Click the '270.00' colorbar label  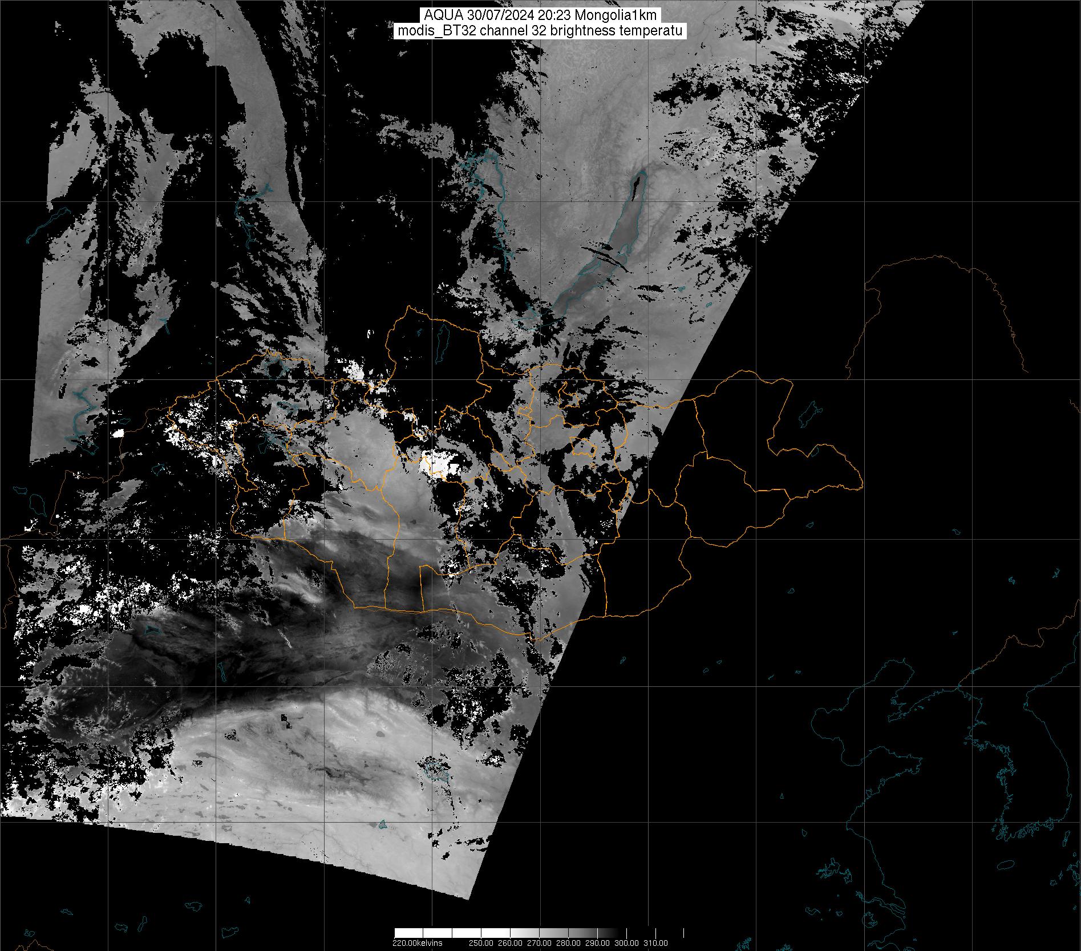[540, 943]
